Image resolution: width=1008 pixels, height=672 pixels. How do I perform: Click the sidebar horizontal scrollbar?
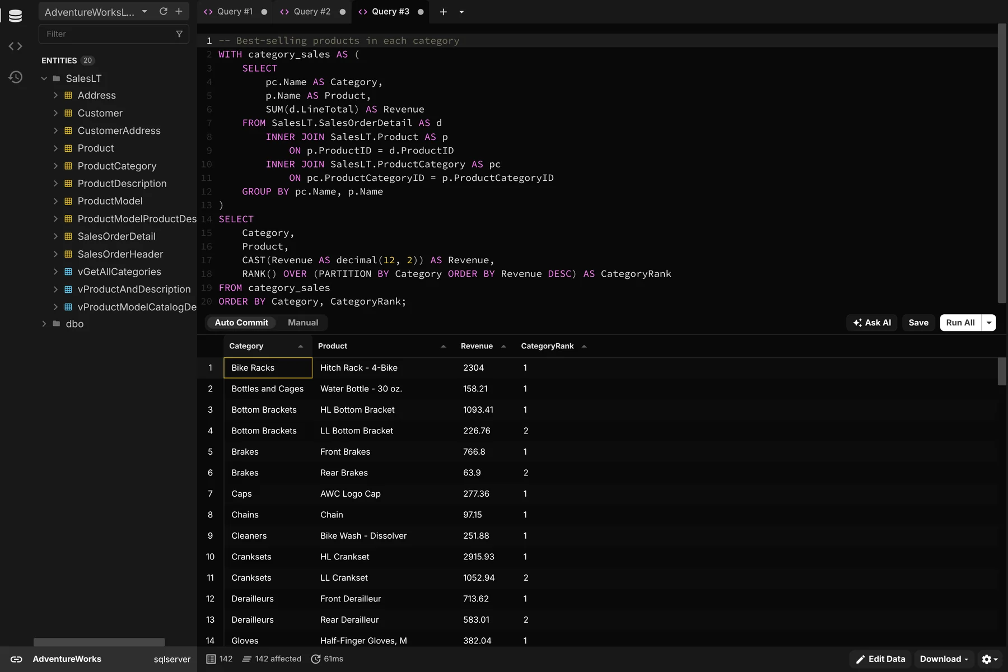click(99, 642)
